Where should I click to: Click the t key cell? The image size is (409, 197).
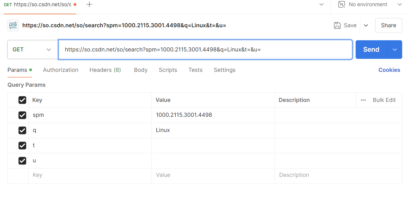(x=90, y=146)
